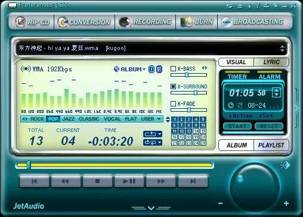Viewport: 303px width, 217px height.
Task: Select the ROCK equalizer preset
Action: click(37, 119)
